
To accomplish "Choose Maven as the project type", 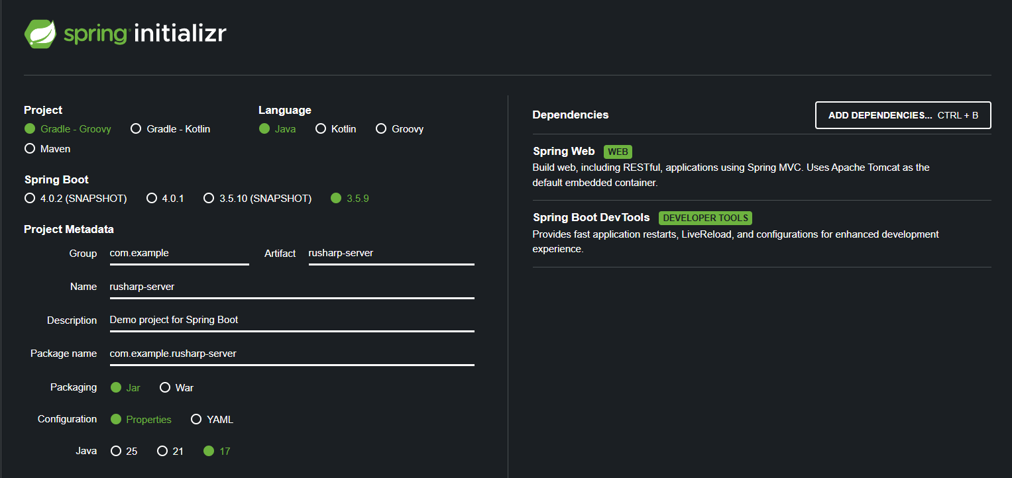I will click(x=47, y=149).
